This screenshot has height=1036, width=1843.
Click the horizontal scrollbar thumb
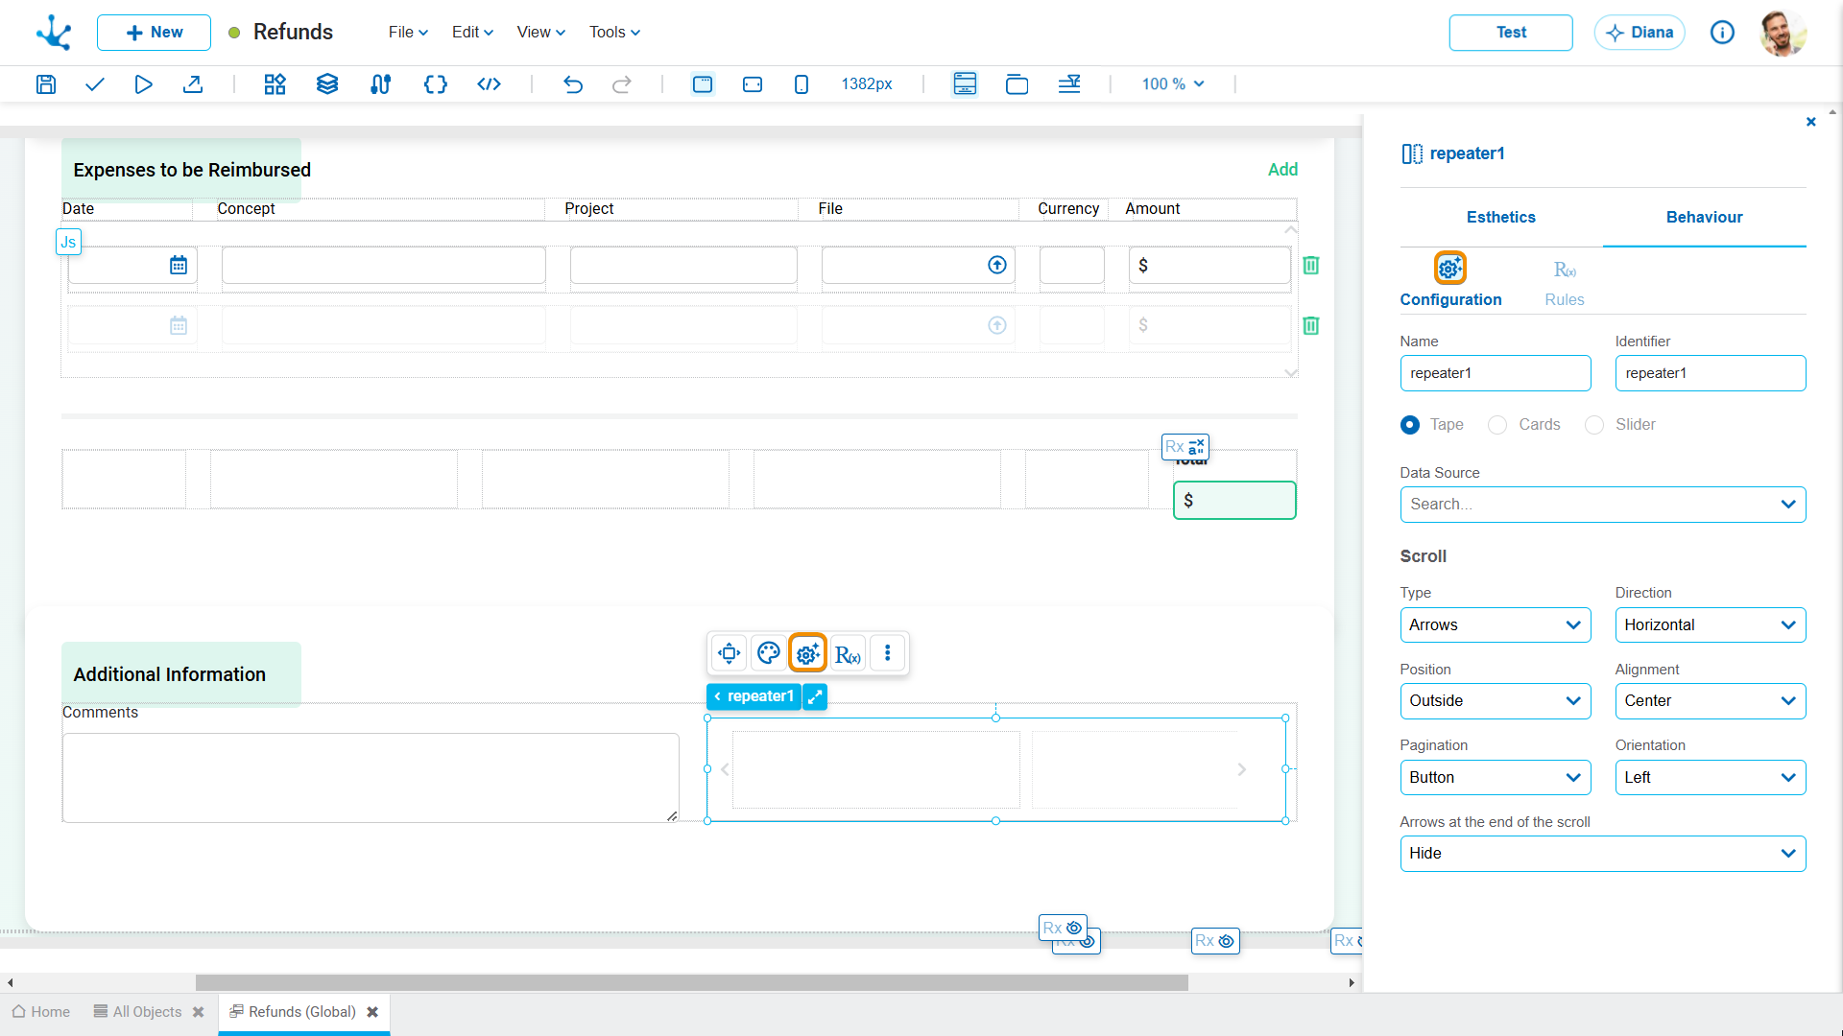691,982
